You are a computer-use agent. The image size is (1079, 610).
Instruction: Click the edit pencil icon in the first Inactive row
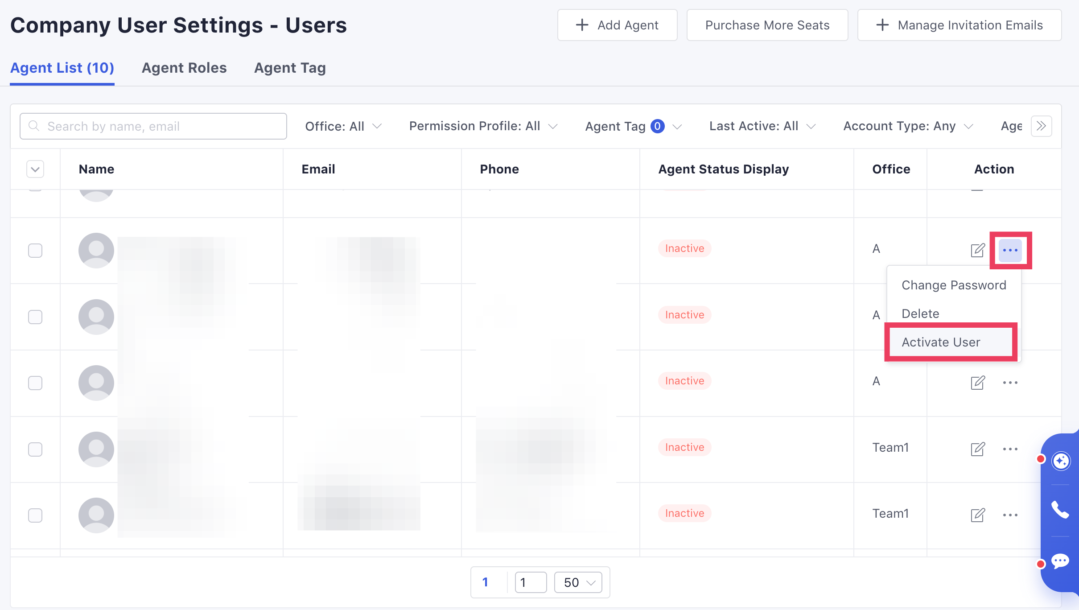click(977, 250)
